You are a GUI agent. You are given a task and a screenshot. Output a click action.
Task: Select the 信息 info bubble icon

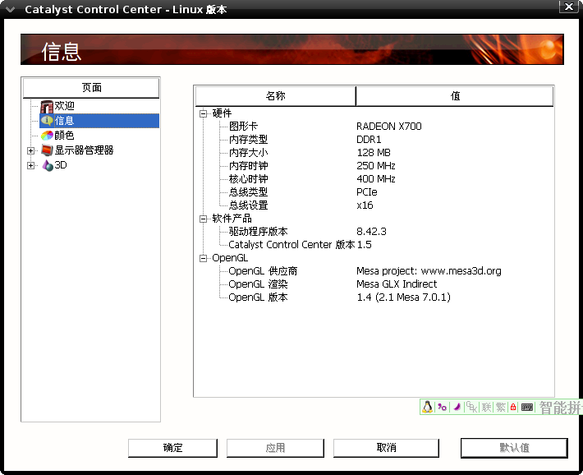(x=47, y=121)
